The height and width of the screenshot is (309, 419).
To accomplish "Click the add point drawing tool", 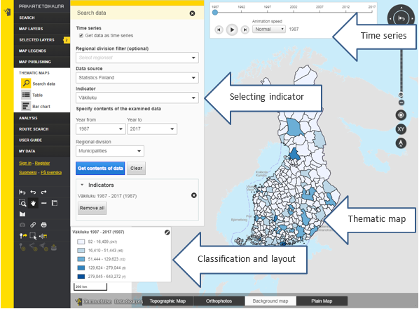I will tap(22, 247).
